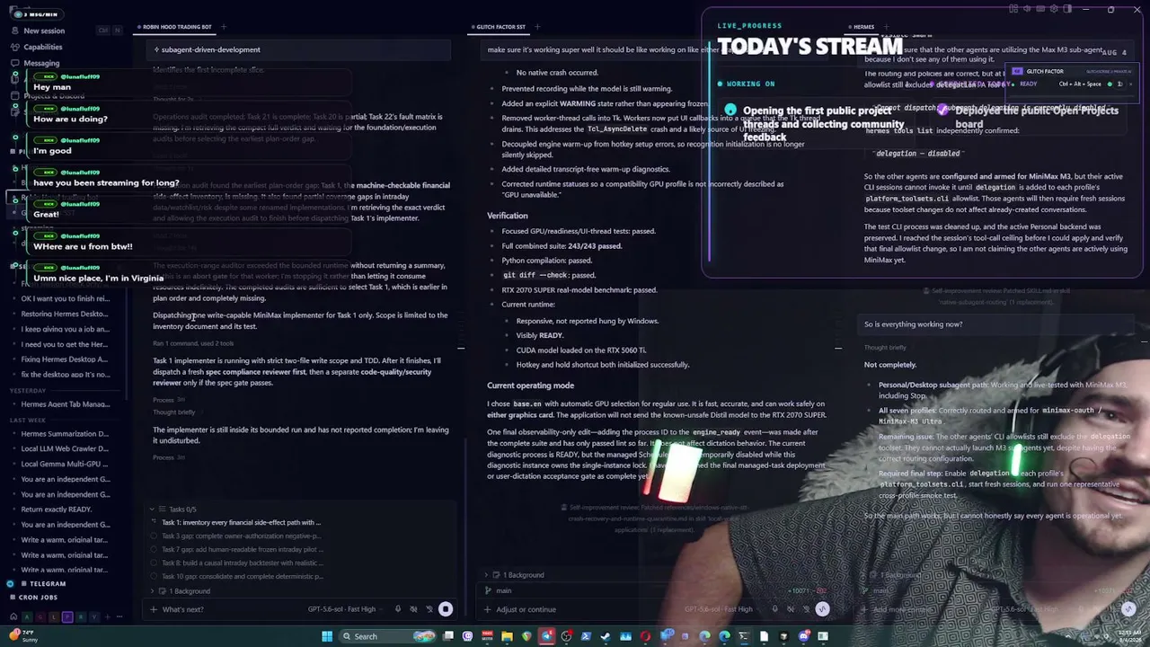Open session 'Local LLM Web Crawler D...'
The height and width of the screenshot is (647, 1150).
[65, 449]
